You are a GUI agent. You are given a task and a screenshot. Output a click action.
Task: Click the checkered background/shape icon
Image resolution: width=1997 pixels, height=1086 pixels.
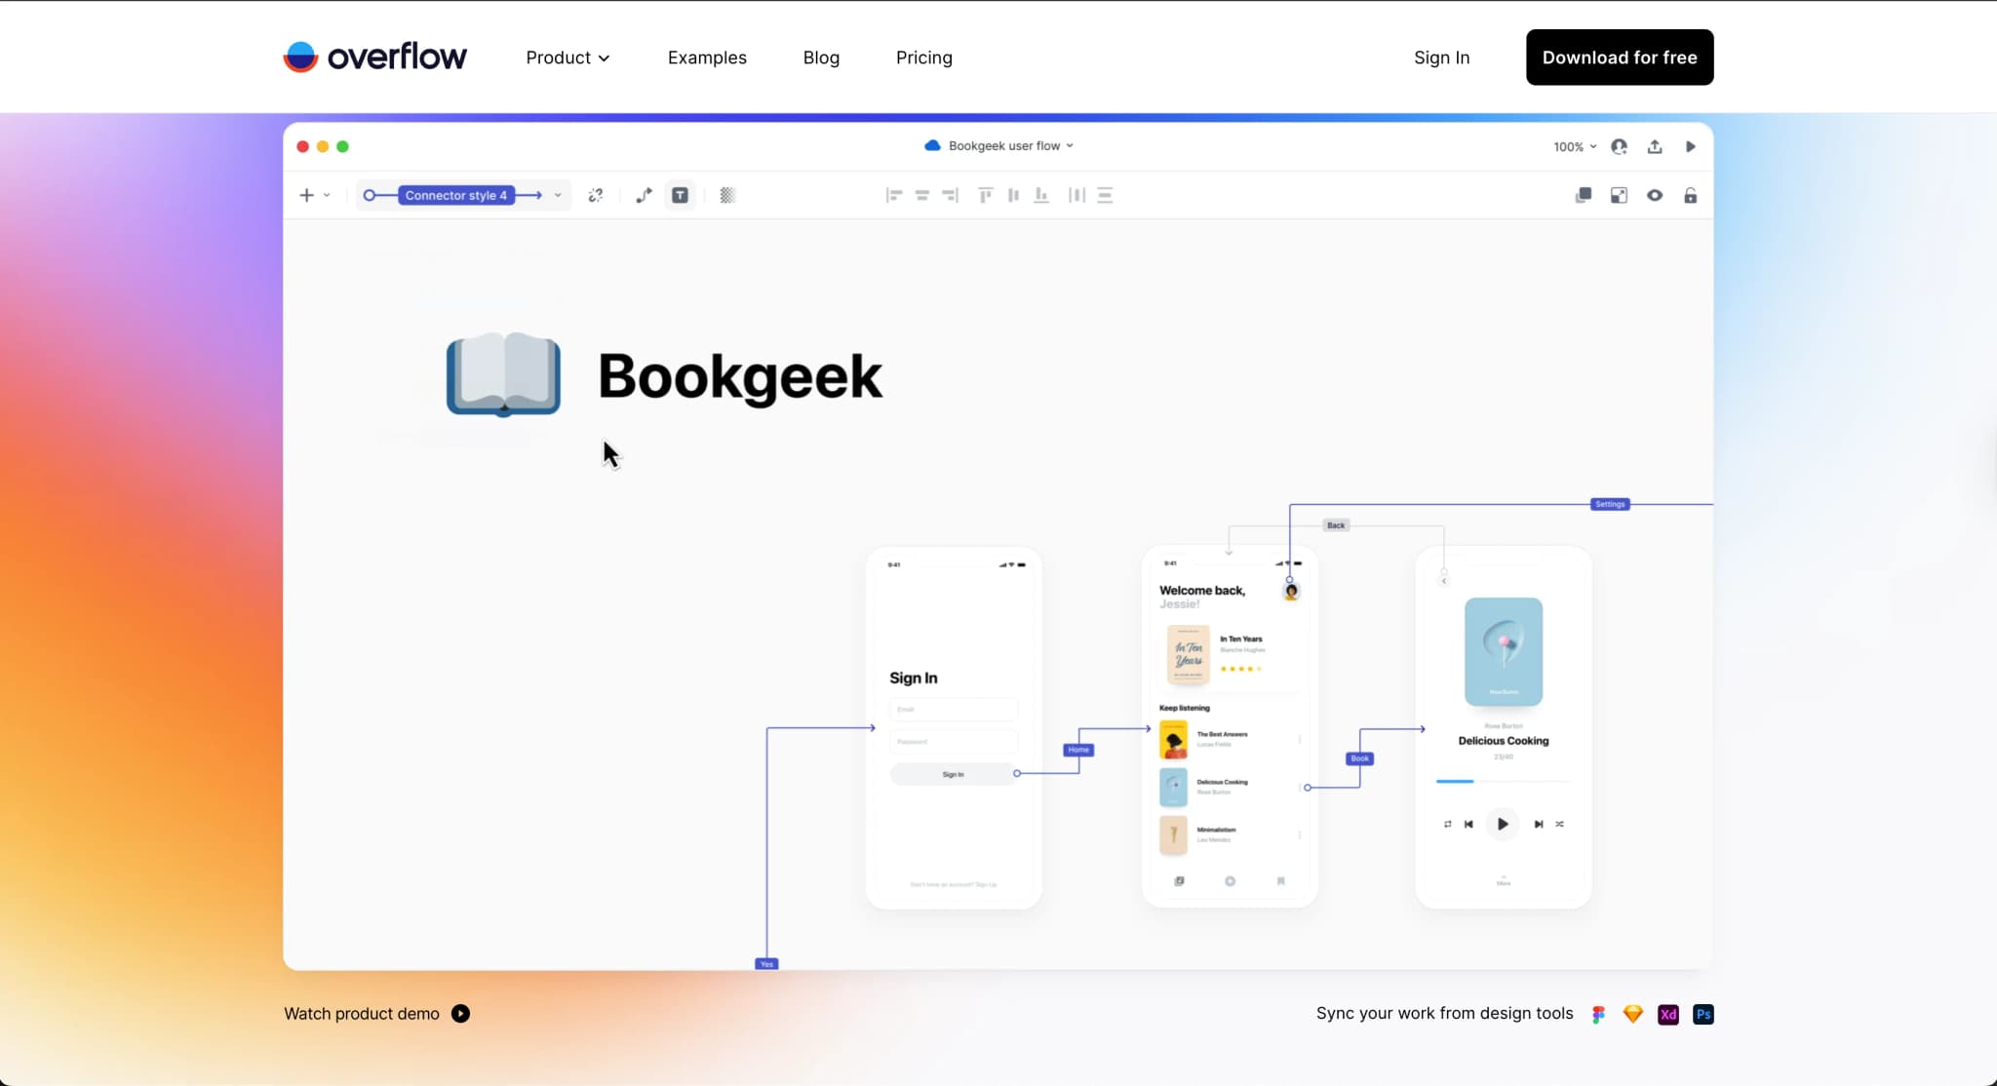pos(727,195)
